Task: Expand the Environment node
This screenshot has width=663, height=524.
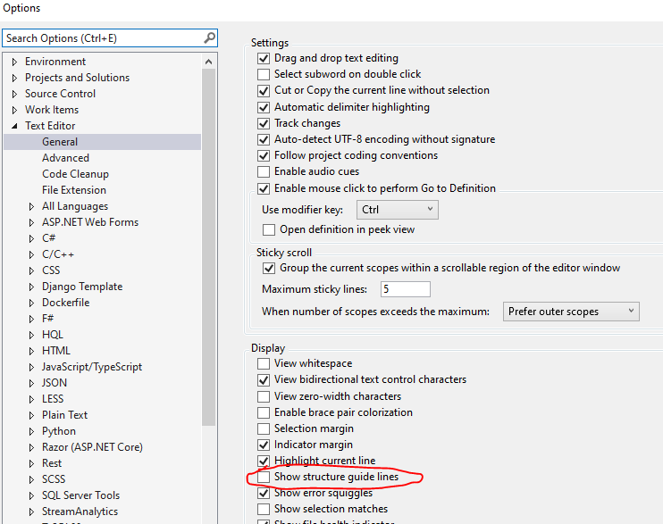Action: [x=15, y=62]
